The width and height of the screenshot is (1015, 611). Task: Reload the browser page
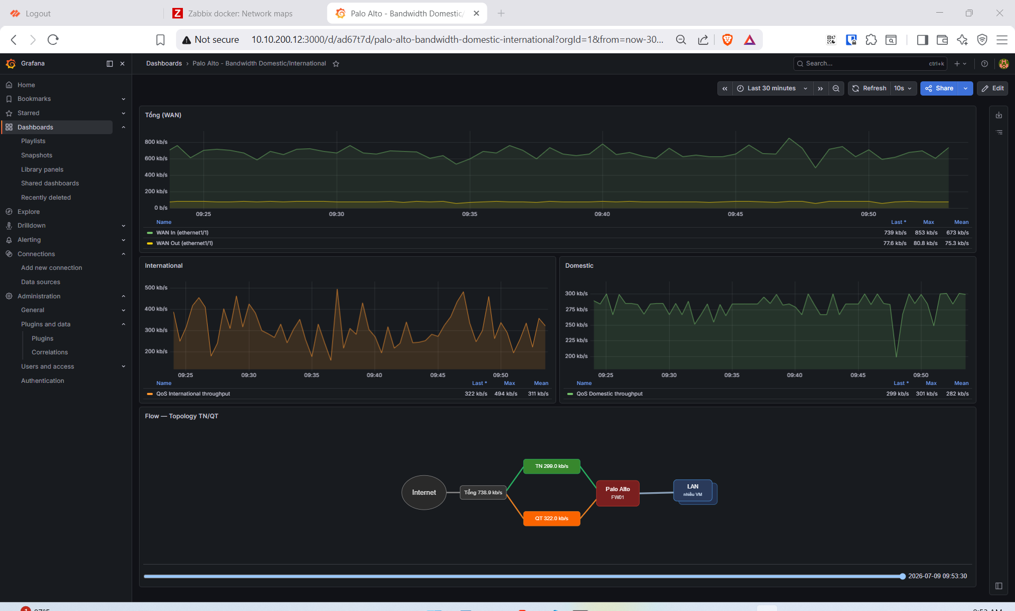pyautogui.click(x=53, y=40)
